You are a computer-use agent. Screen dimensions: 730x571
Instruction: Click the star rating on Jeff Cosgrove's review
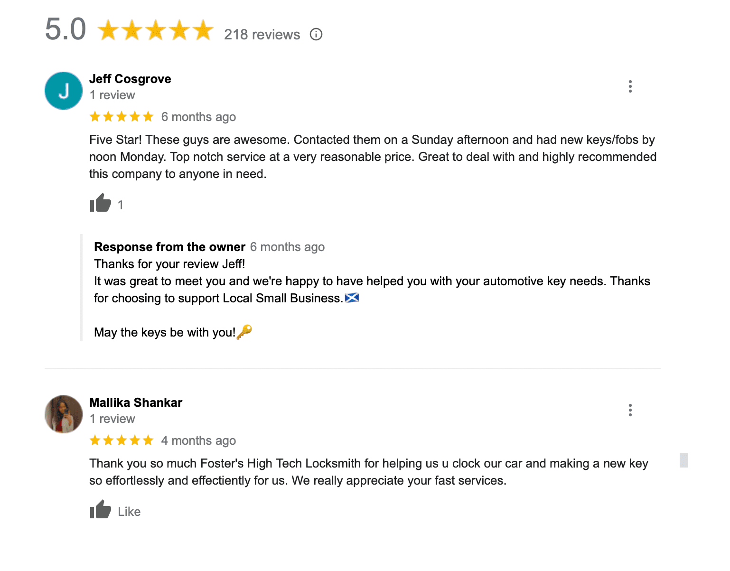point(122,117)
